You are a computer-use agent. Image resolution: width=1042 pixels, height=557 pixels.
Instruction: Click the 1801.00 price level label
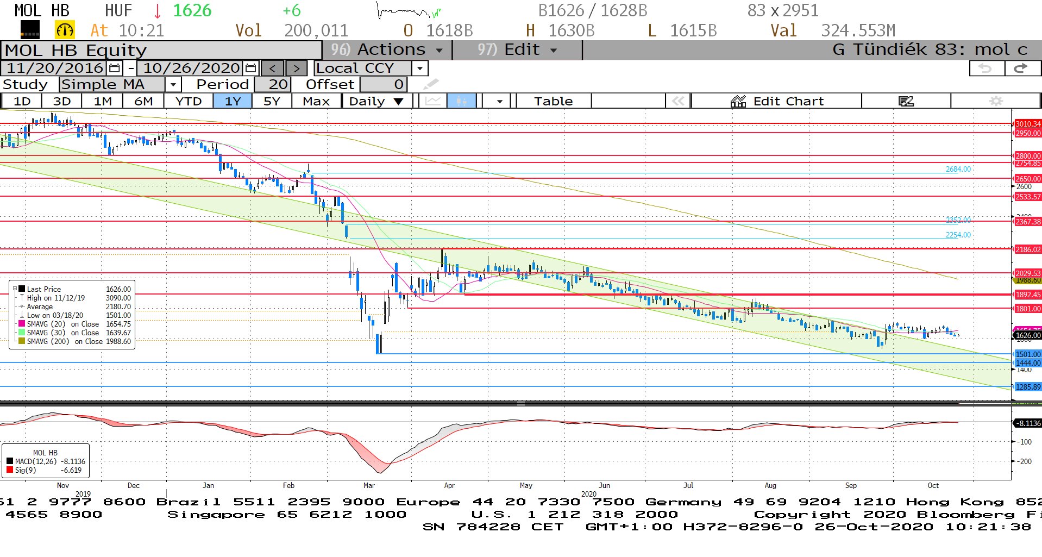[1028, 309]
